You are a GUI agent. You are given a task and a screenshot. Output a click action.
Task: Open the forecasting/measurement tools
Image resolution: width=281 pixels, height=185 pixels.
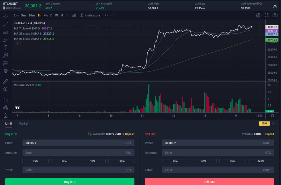click(x=6, y=63)
